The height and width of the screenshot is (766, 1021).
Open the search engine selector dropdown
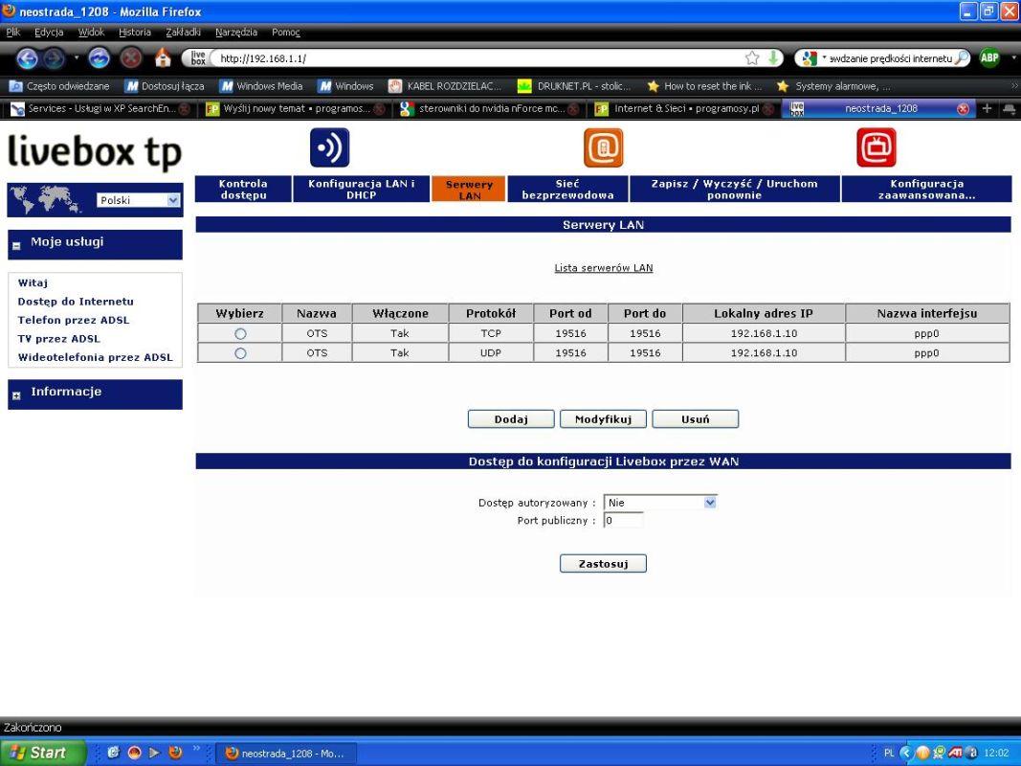[x=812, y=58]
